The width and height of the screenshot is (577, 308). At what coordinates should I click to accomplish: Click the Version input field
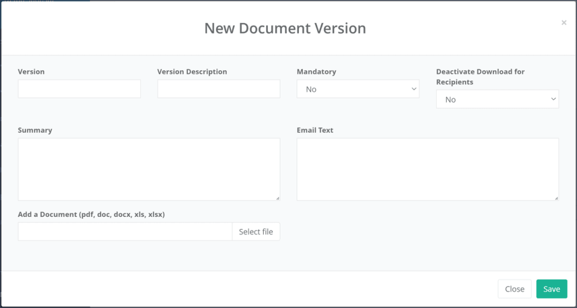coord(79,89)
